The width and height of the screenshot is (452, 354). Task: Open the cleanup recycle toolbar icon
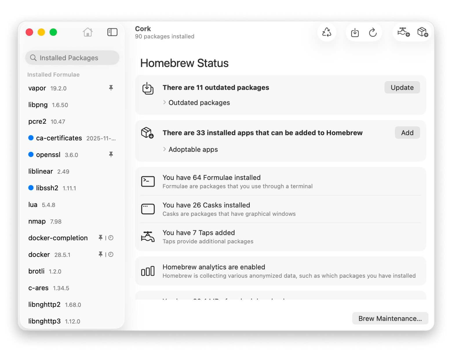pos(327,32)
